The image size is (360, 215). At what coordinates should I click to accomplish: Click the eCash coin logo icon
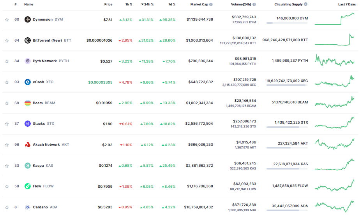point(28,82)
